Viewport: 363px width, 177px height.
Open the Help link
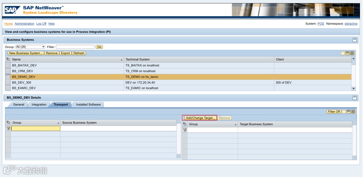pos(51,24)
